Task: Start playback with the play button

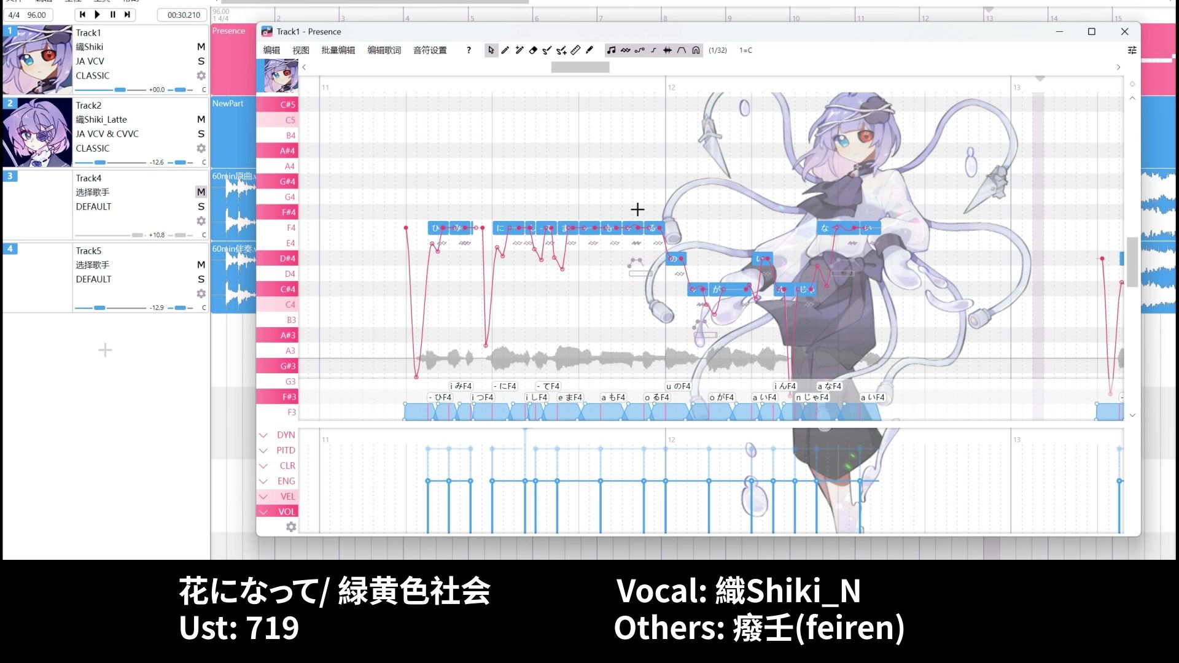Action: (x=97, y=15)
